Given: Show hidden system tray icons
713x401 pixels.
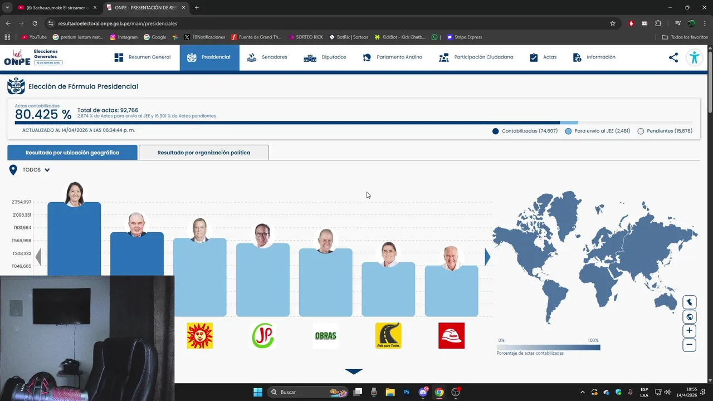Looking at the screenshot, I should pyautogui.click(x=583, y=392).
